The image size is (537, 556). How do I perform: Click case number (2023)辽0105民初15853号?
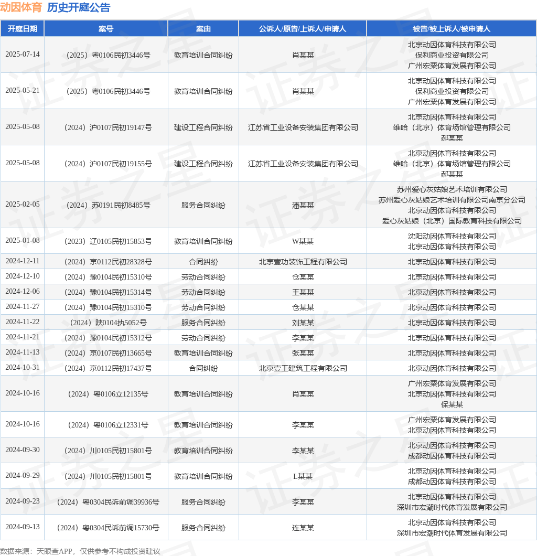108,241
